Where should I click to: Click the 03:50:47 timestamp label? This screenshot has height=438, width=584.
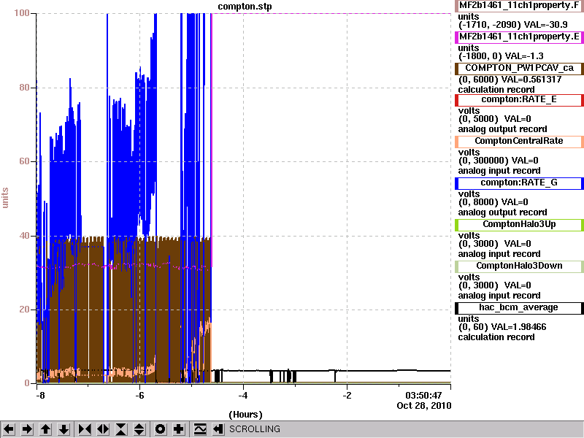click(x=423, y=396)
